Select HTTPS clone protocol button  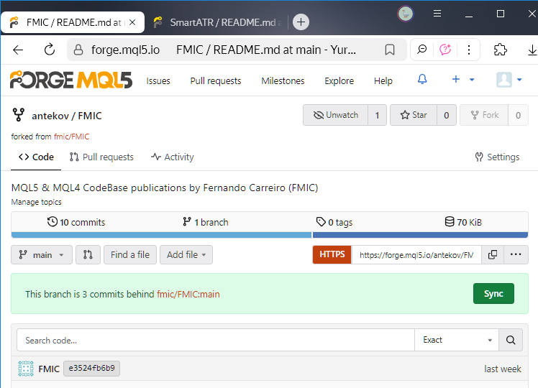(332, 254)
